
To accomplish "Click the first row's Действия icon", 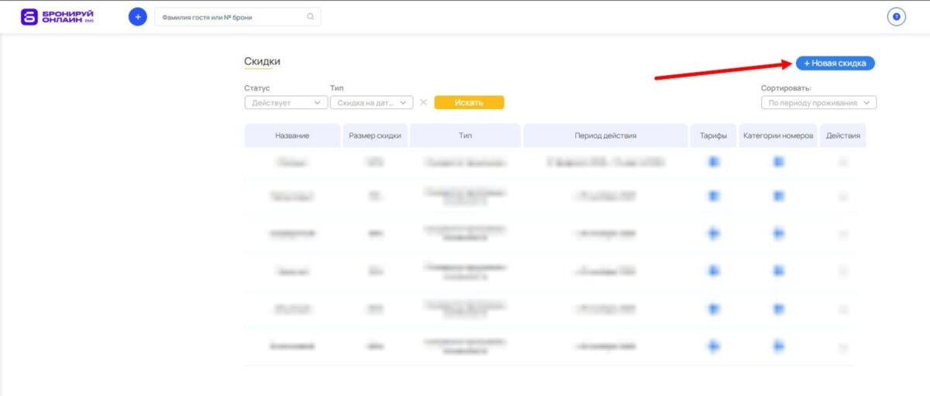I will (x=842, y=162).
